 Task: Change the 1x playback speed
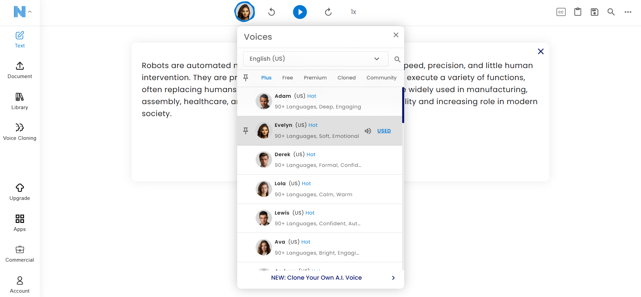click(353, 12)
